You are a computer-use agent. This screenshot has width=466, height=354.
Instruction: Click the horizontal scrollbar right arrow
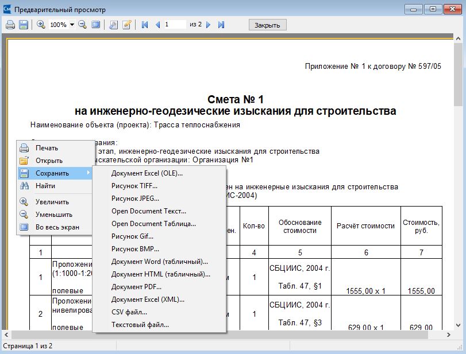[448, 334]
